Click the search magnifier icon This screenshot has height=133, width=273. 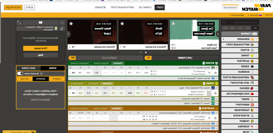[224, 22]
